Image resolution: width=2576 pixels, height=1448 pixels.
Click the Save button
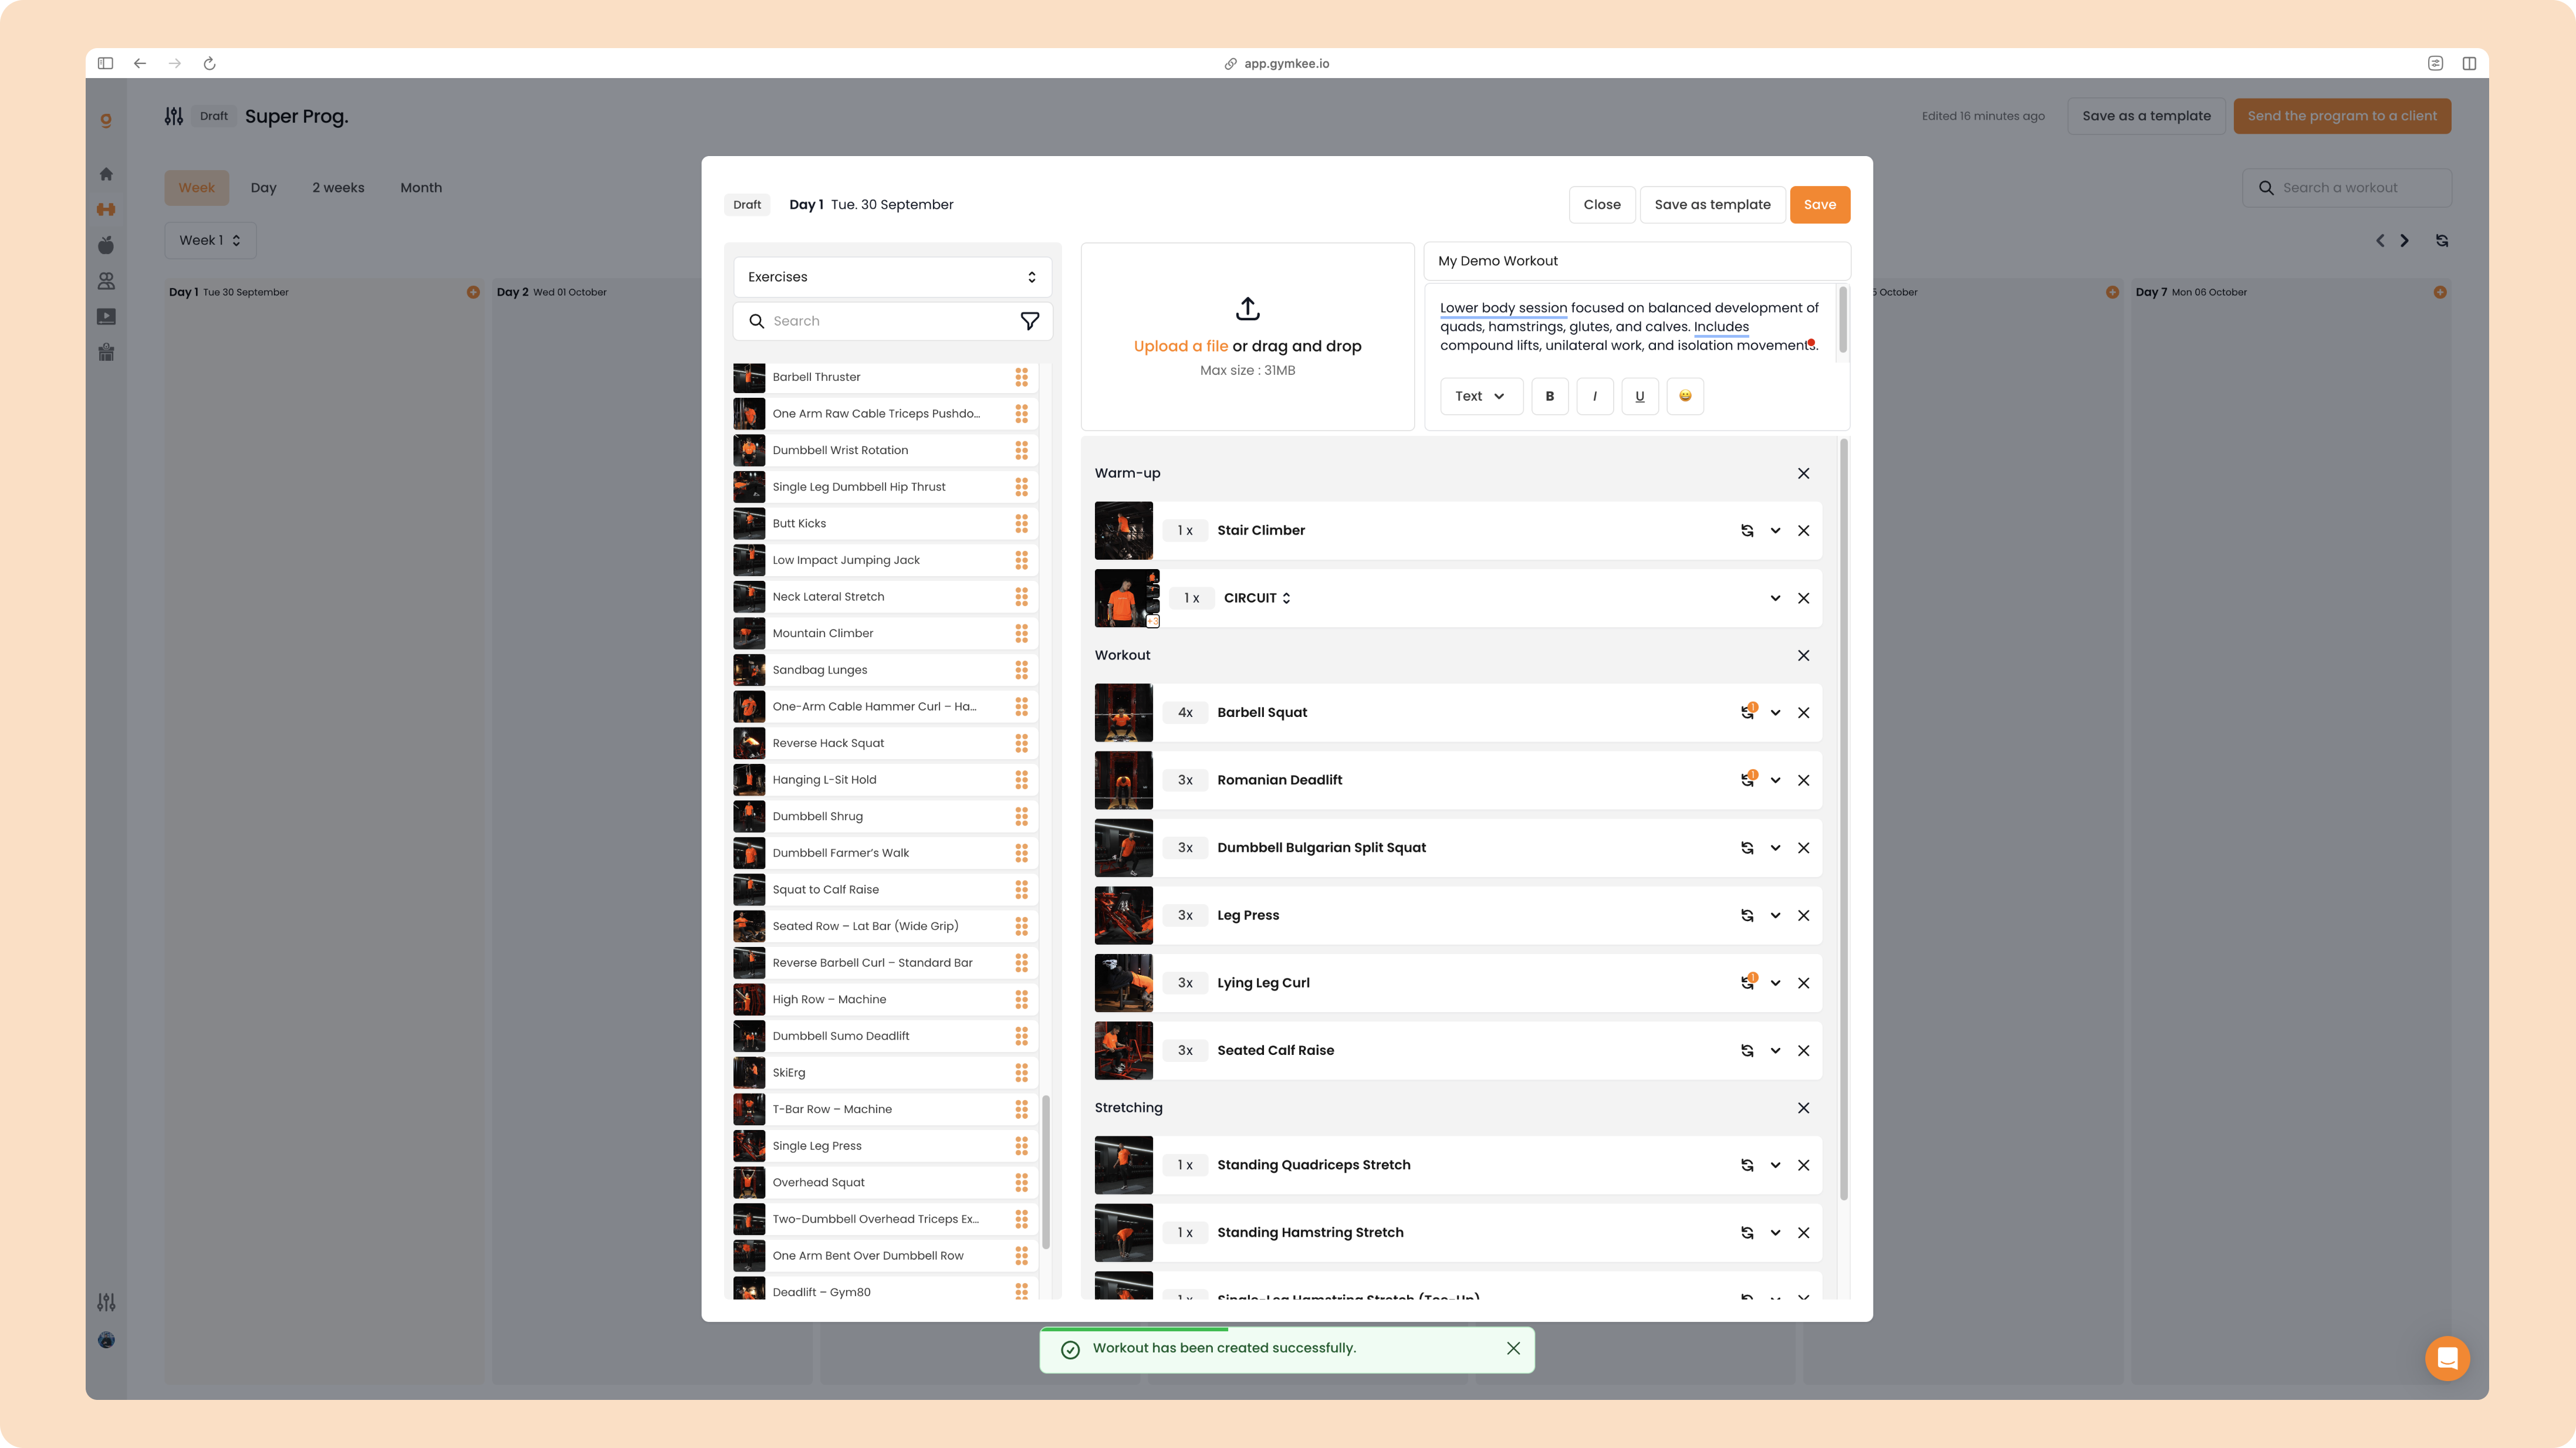pos(1819,205)
